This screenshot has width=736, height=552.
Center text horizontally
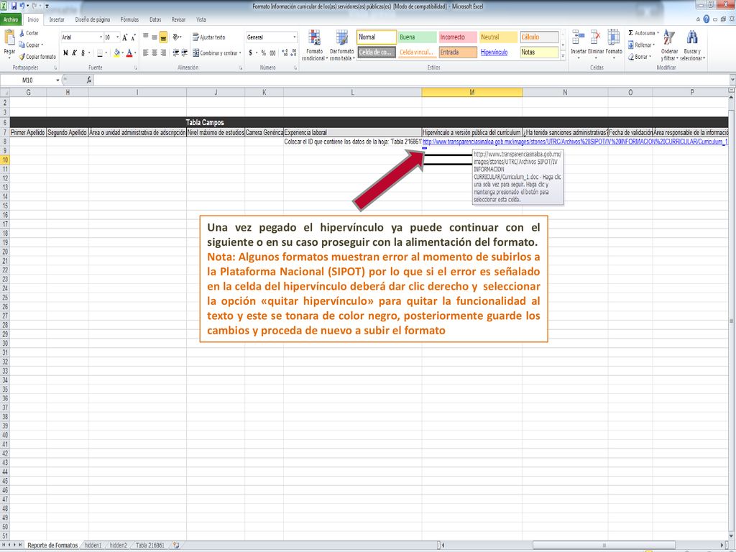[155, 52]
